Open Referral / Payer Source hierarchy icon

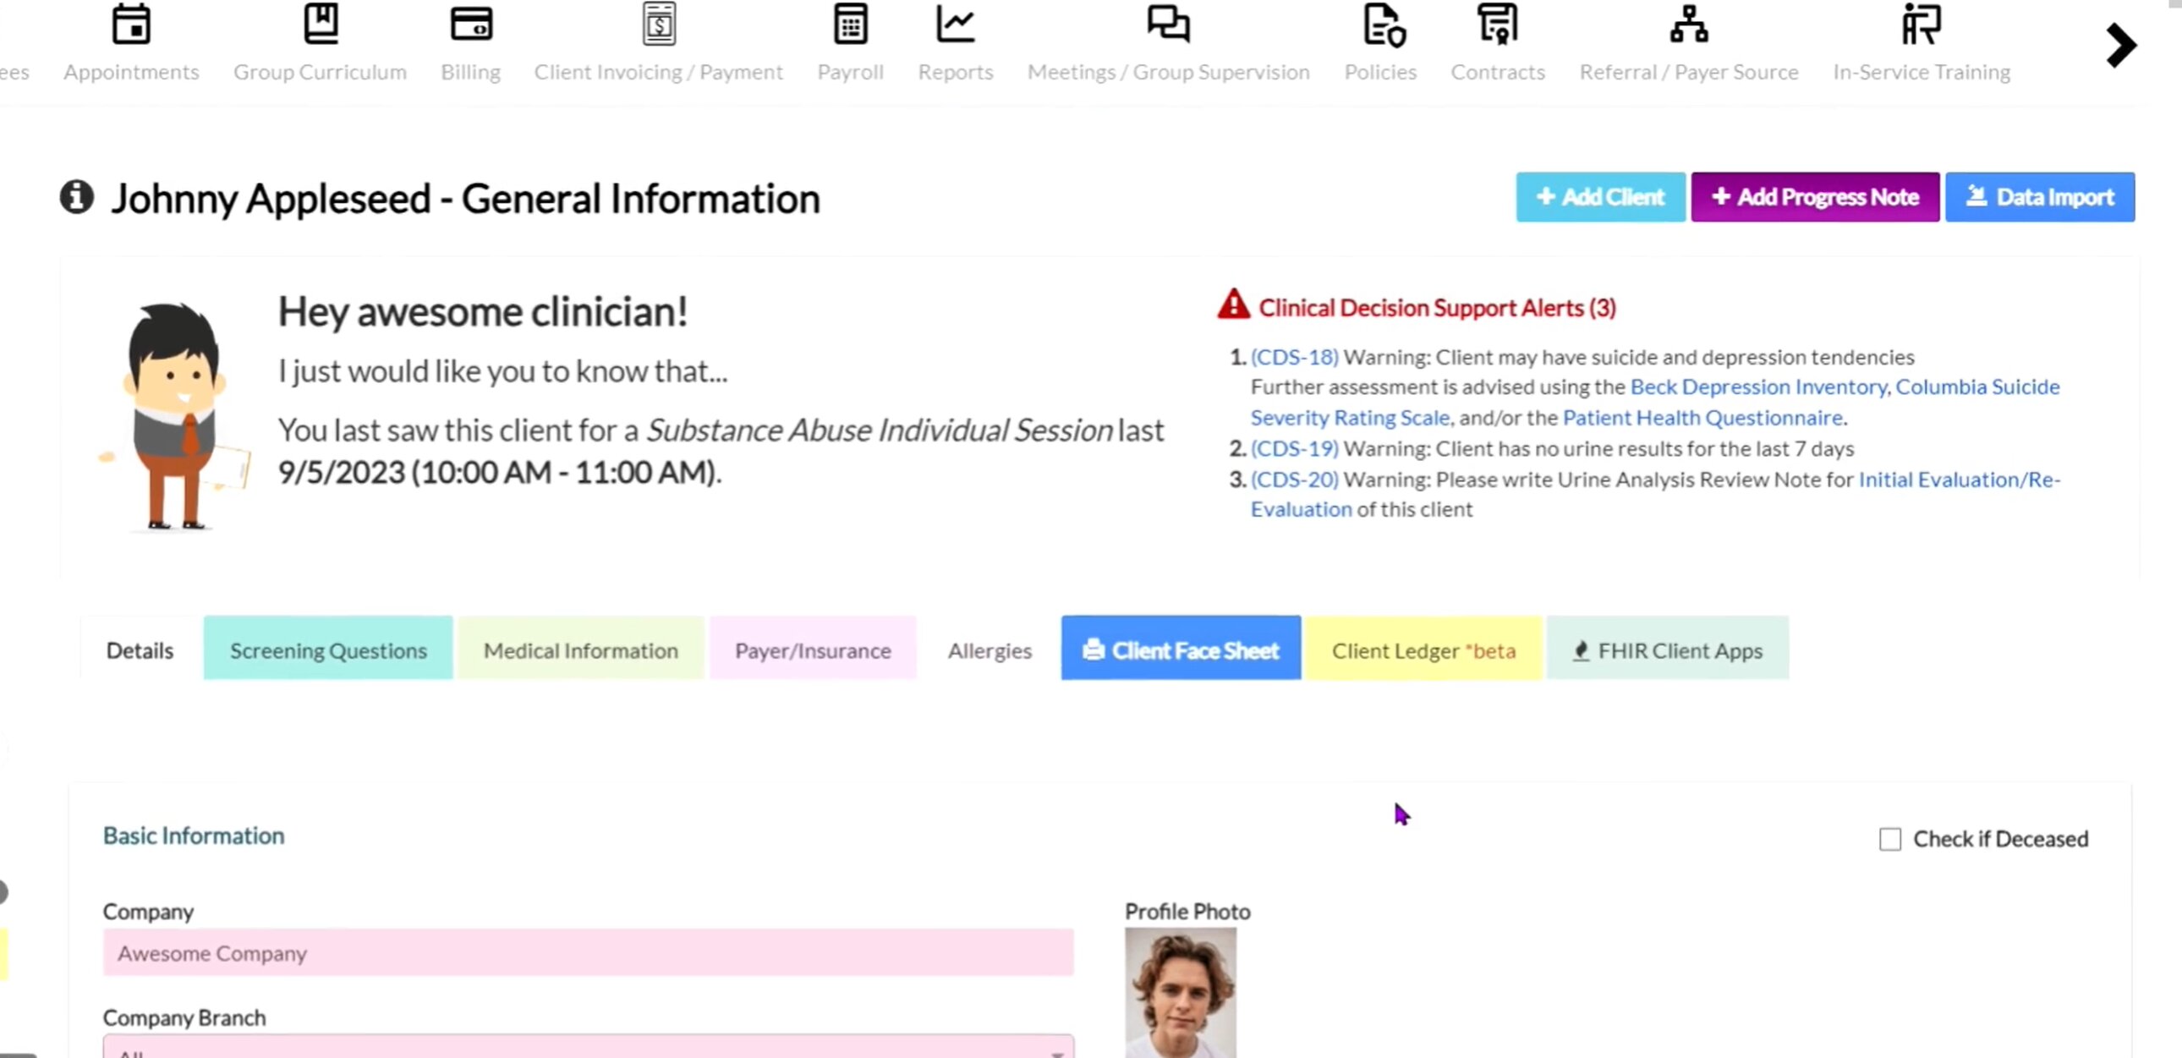click(x=1688, y=24)
